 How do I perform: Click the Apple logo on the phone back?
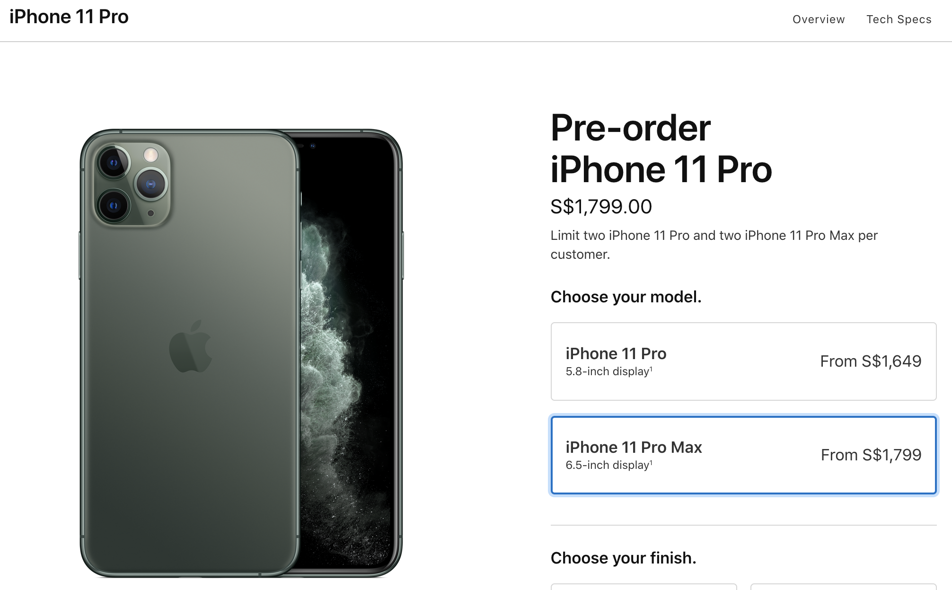click(191, 347)
